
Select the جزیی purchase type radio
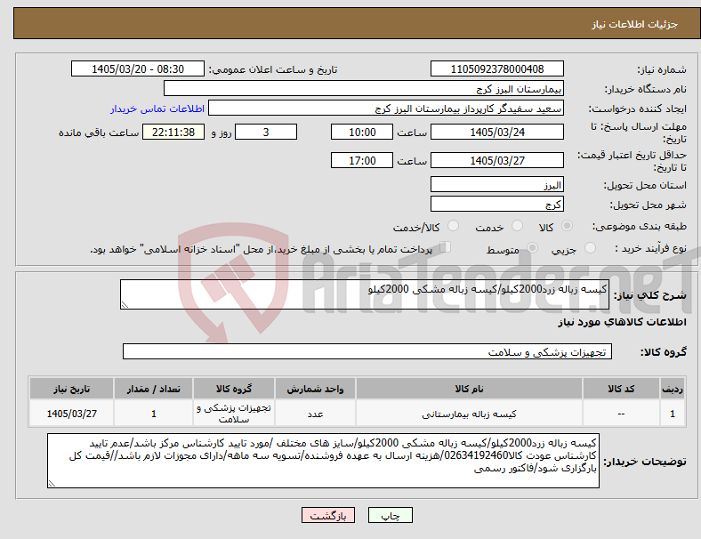(590, 248)
